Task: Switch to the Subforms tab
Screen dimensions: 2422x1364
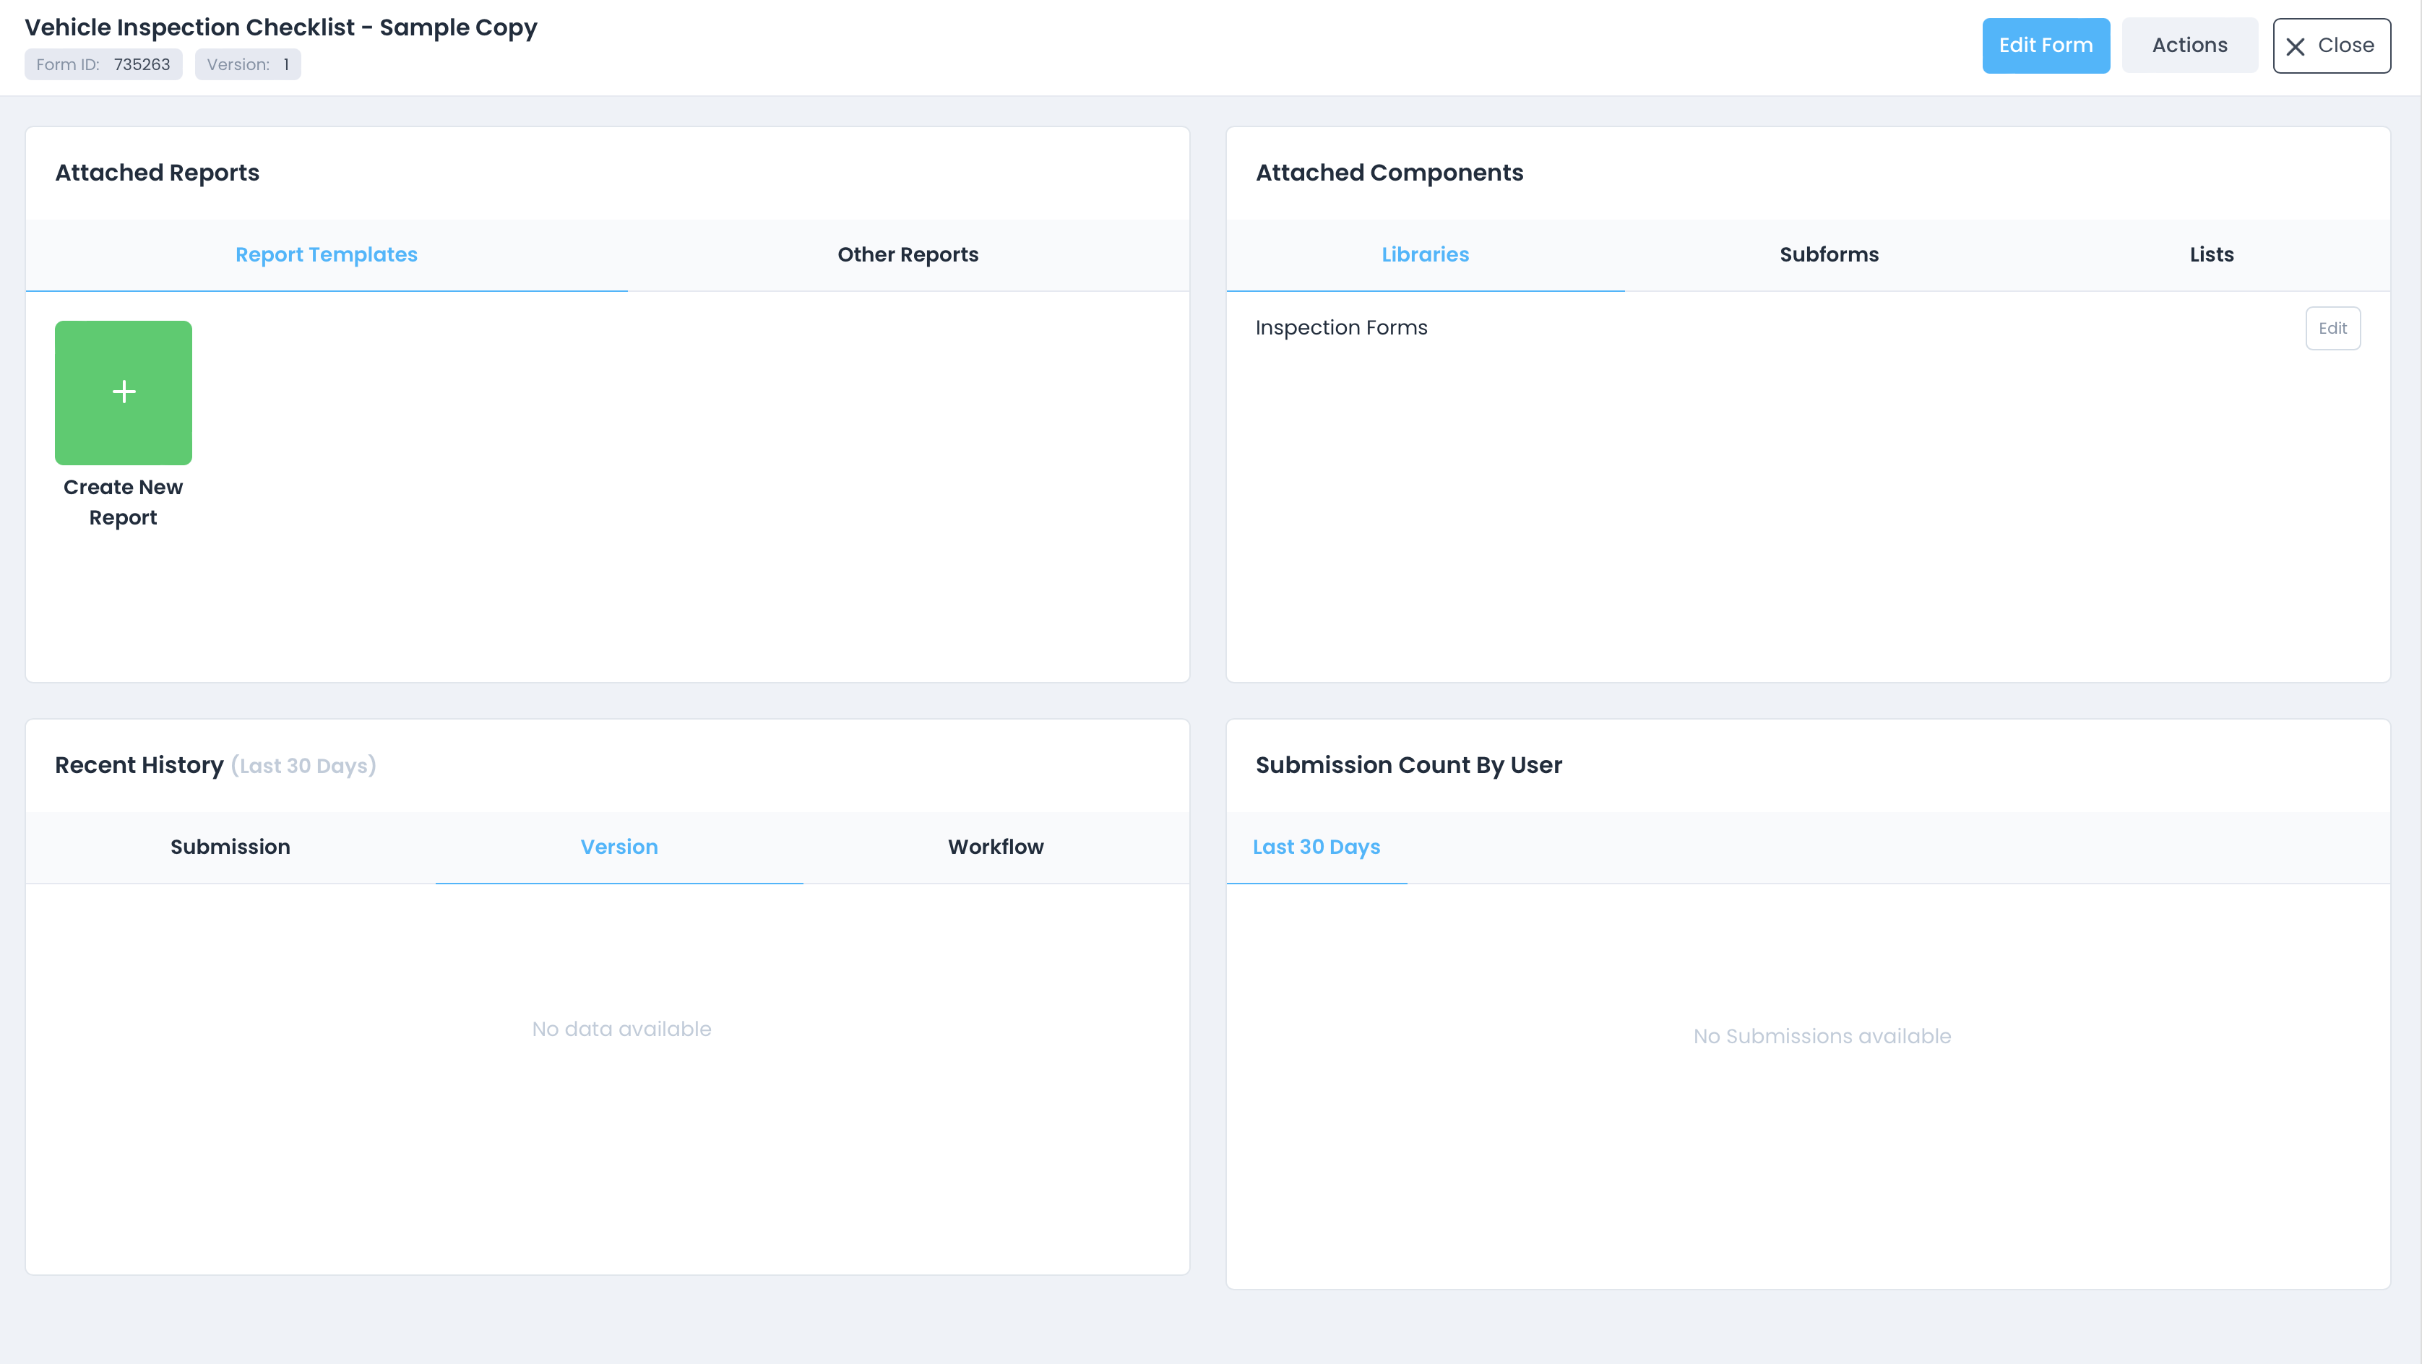Action: tap(1829, 255)
